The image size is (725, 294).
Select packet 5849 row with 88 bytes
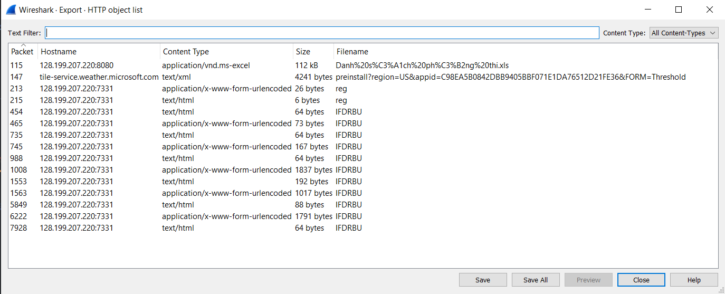point(363,205)
